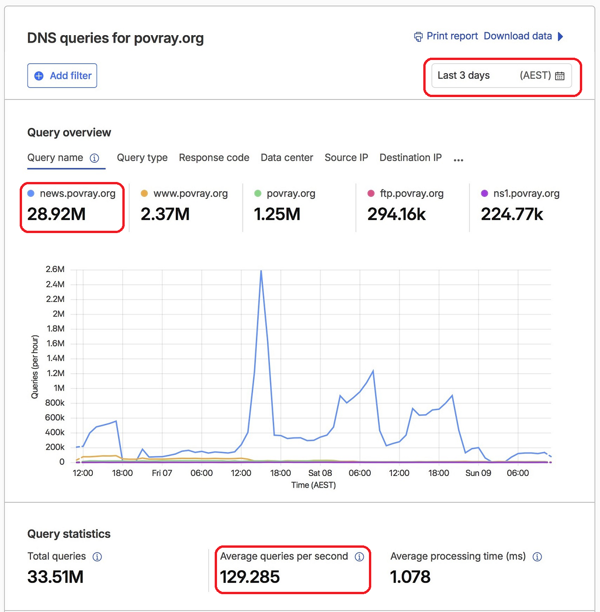Click the calendar icon in date range selector
Viewport: 600px width, 612px height.
[x=560, y=76]
